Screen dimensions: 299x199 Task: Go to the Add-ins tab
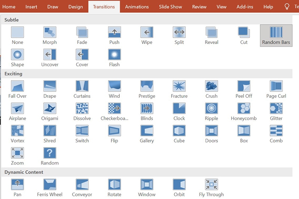245,7
